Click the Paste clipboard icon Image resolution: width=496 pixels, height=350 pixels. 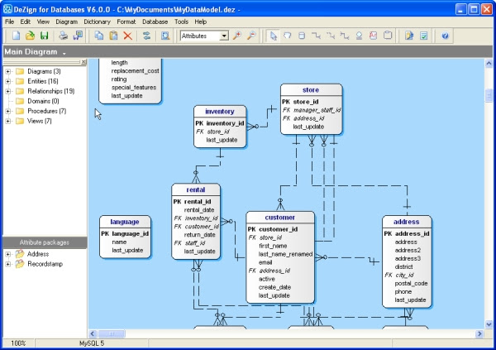point(113,36)
